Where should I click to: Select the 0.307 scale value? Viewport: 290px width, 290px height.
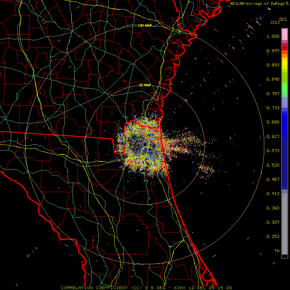[x=273, y=222]
